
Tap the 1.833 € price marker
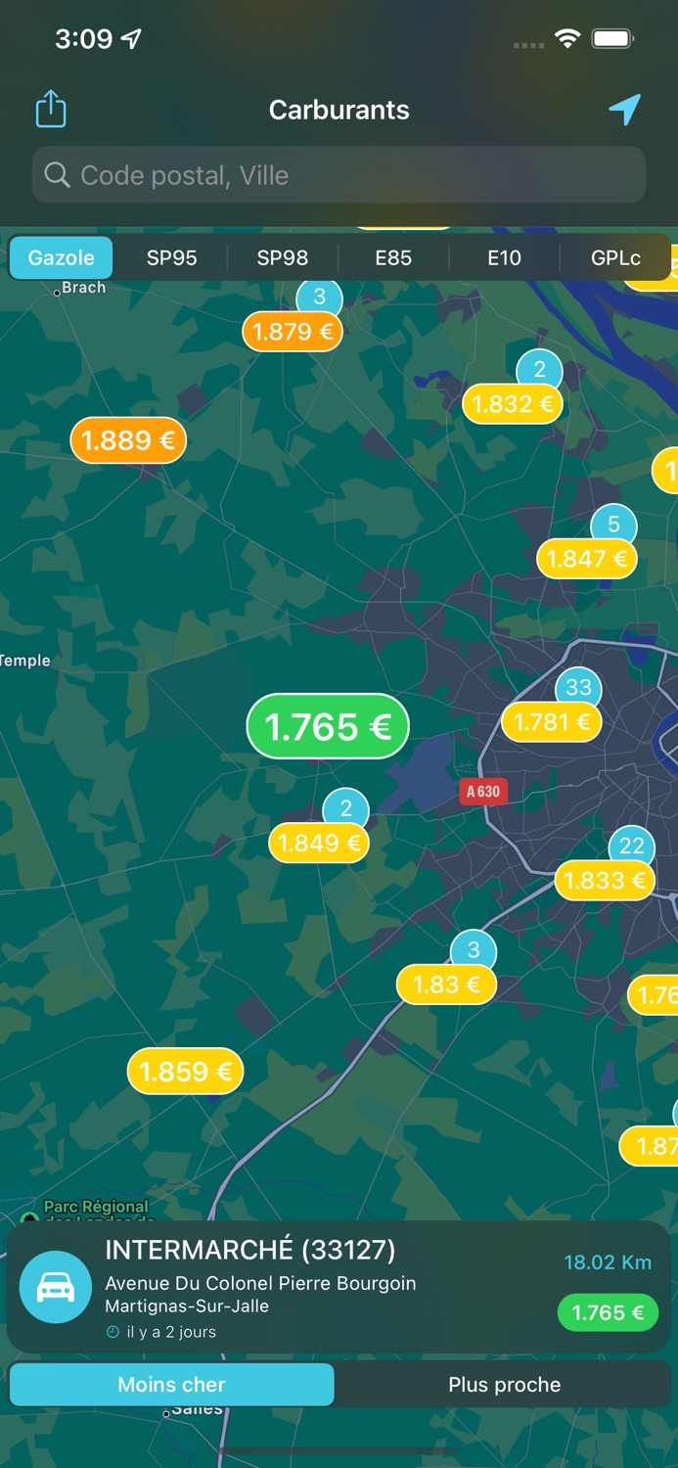point(605,881)
